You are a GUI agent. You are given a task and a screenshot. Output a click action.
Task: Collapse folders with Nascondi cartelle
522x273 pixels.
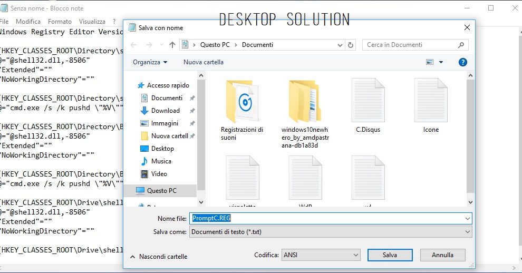159,257
